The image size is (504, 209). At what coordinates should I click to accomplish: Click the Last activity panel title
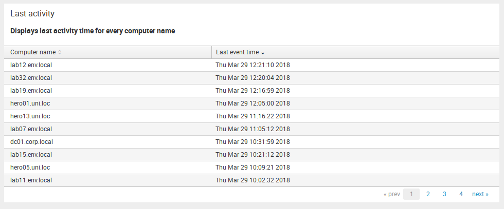pyautogui.click(x=32, y=13)
